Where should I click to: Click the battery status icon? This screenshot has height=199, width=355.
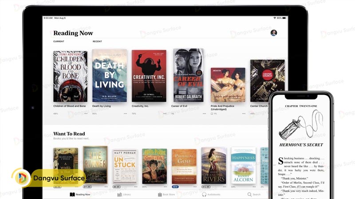(284, 18)
